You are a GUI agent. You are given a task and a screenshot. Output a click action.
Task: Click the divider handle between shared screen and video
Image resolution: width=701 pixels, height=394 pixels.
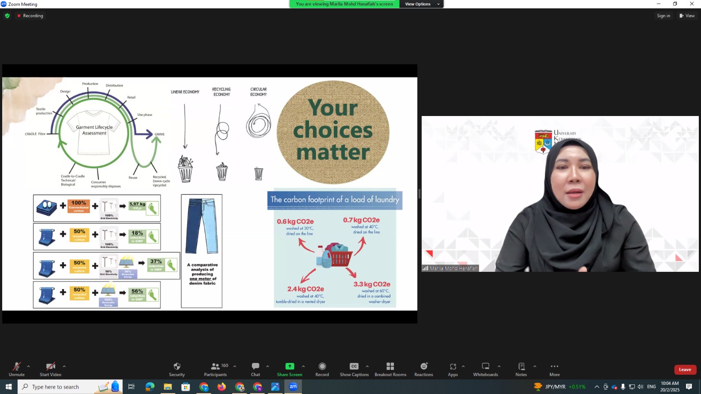[419, 193]
